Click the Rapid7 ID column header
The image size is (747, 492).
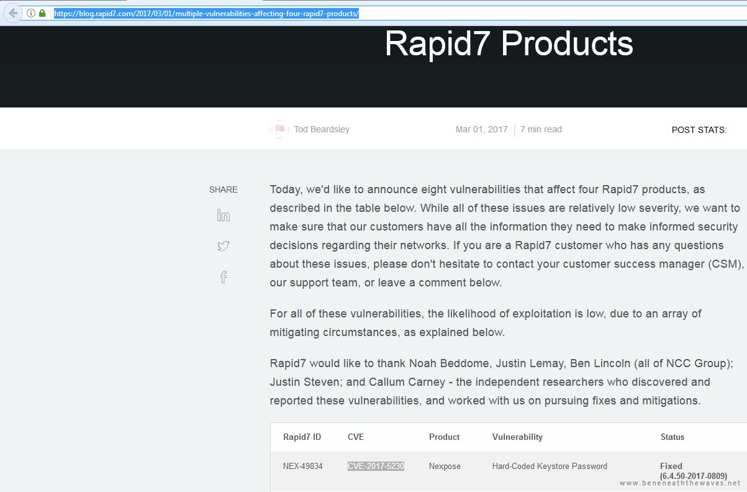click(x=302, y=437)
